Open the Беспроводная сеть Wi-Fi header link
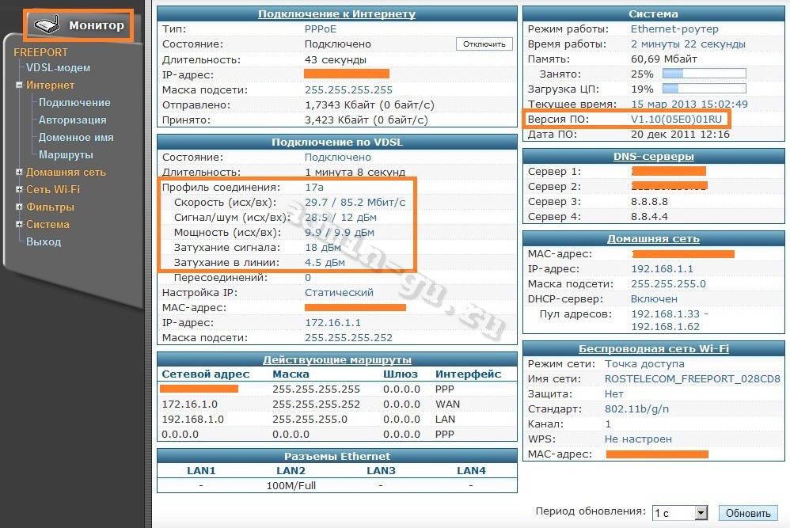This screenshot has width=790, height=528. [653, 349]
